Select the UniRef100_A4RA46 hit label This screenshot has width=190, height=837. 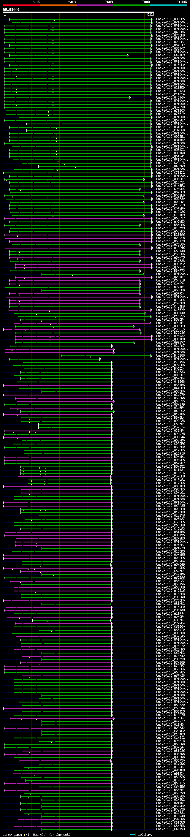pyautogui.click(x=170, y=248)
